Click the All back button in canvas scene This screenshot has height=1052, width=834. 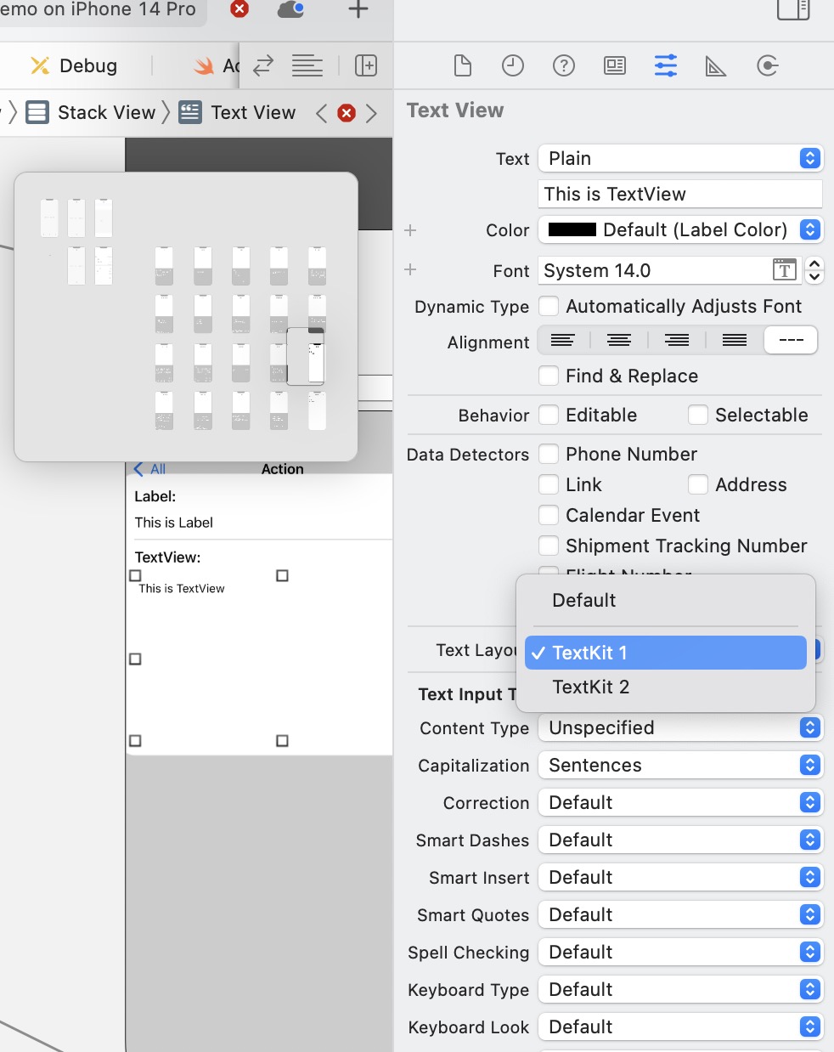(x=150, y=469)
